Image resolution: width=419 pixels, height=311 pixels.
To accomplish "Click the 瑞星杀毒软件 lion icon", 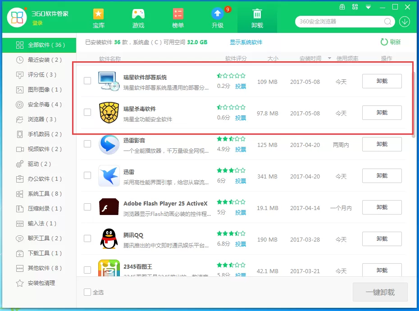I will 109,113.
